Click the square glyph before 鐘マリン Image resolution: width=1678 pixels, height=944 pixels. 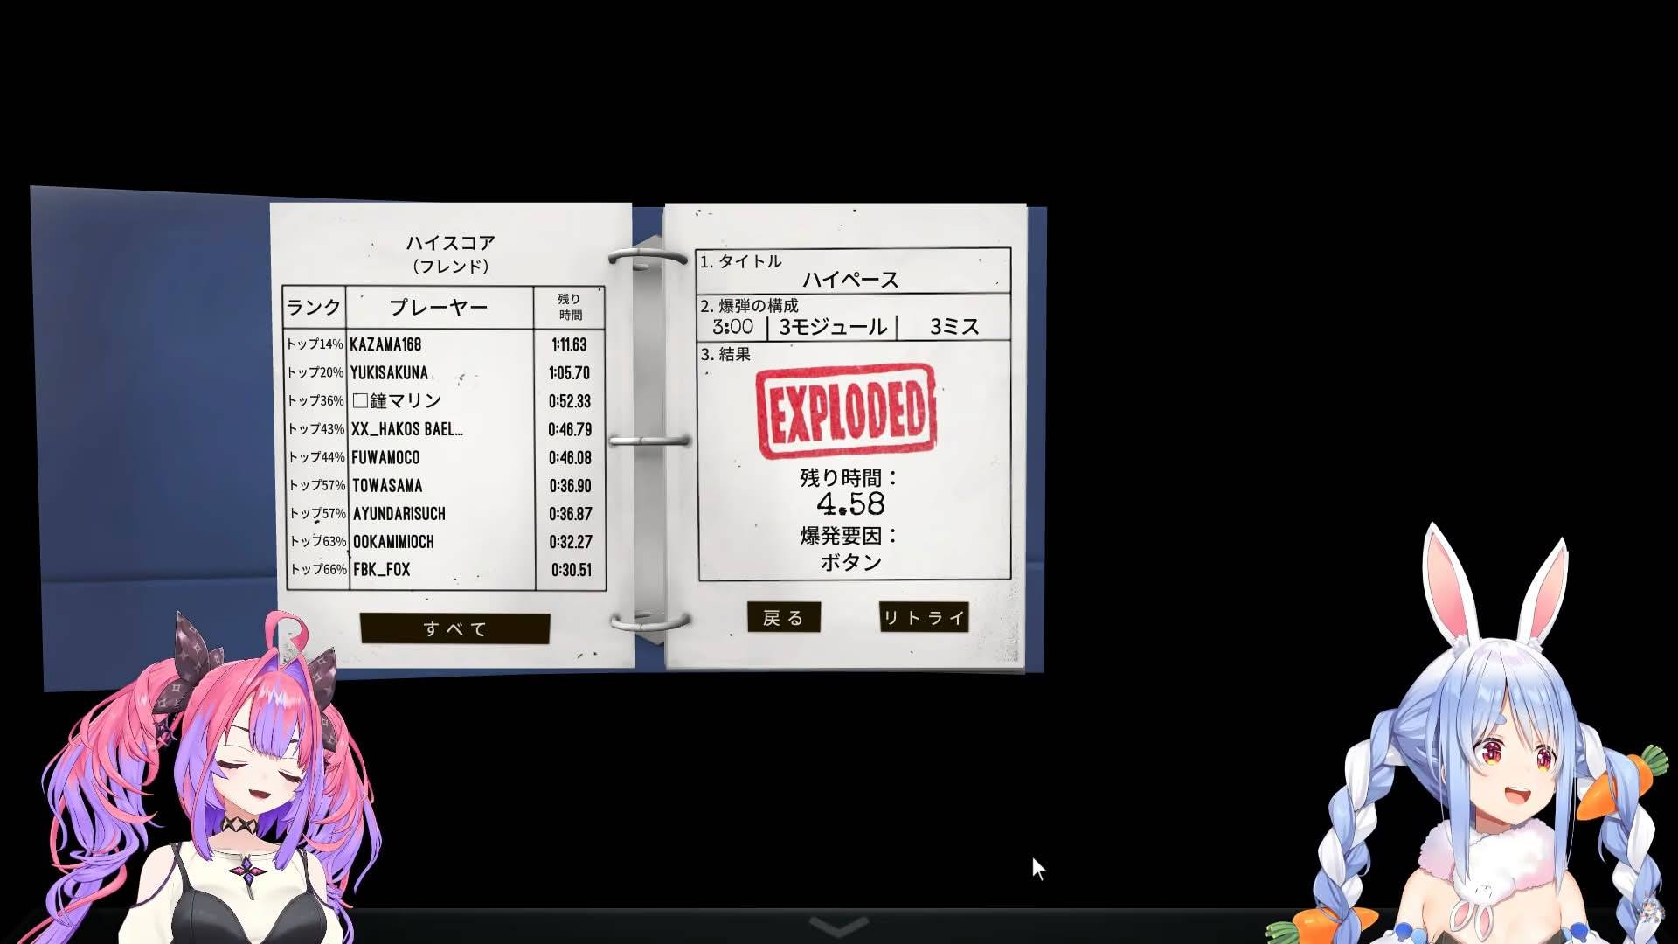[360, 401]
